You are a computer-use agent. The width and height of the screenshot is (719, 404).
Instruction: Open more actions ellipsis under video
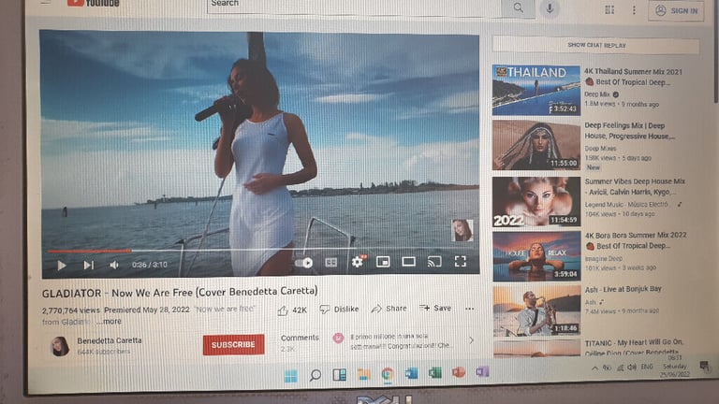tap(470, 309)
